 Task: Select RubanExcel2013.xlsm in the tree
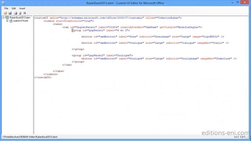(x=20, y=18)
